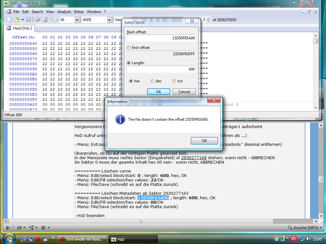The image size is (326, 244).
Task: Open the File menu
Action: (x=16, y=12)
